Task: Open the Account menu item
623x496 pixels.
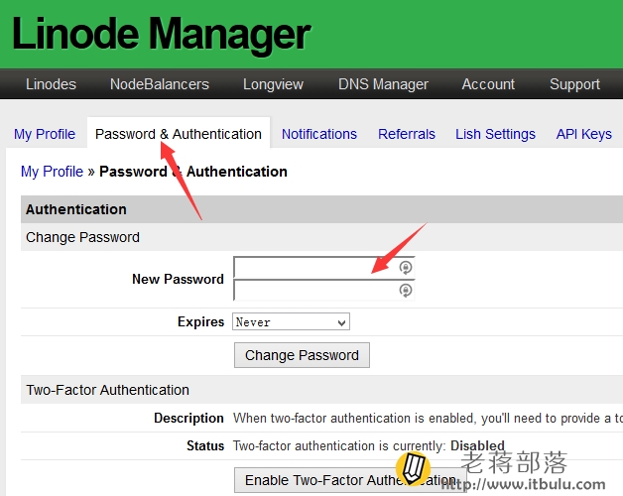Action: [x=488, y=84]
